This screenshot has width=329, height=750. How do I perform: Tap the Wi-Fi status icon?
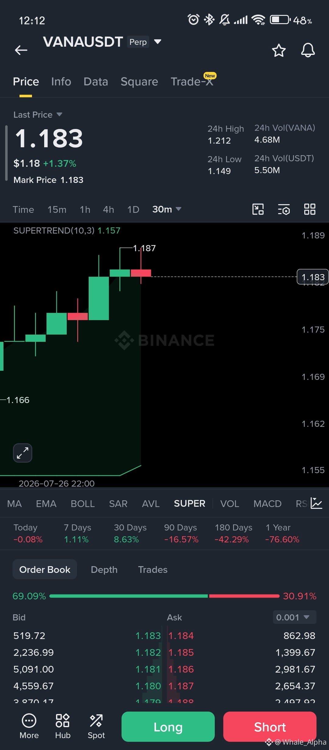(x=258, y=20)
